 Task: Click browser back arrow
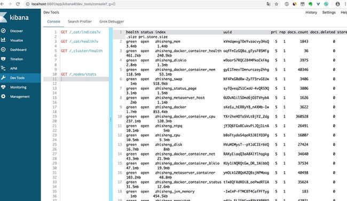point(2,4)
